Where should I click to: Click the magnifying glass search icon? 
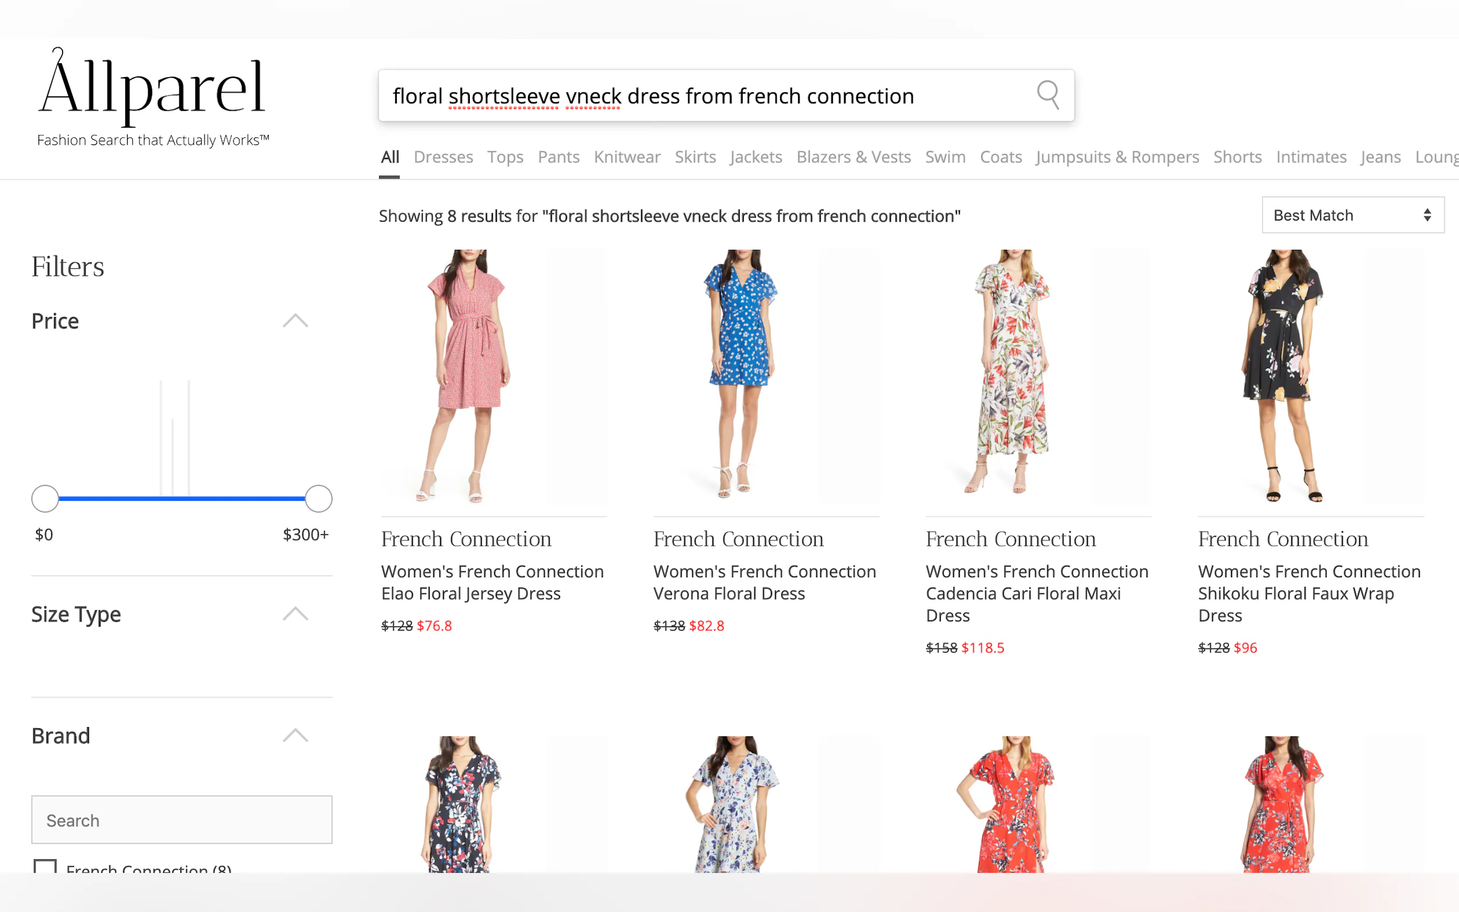pyautogui.click(x=1048, y=95)
